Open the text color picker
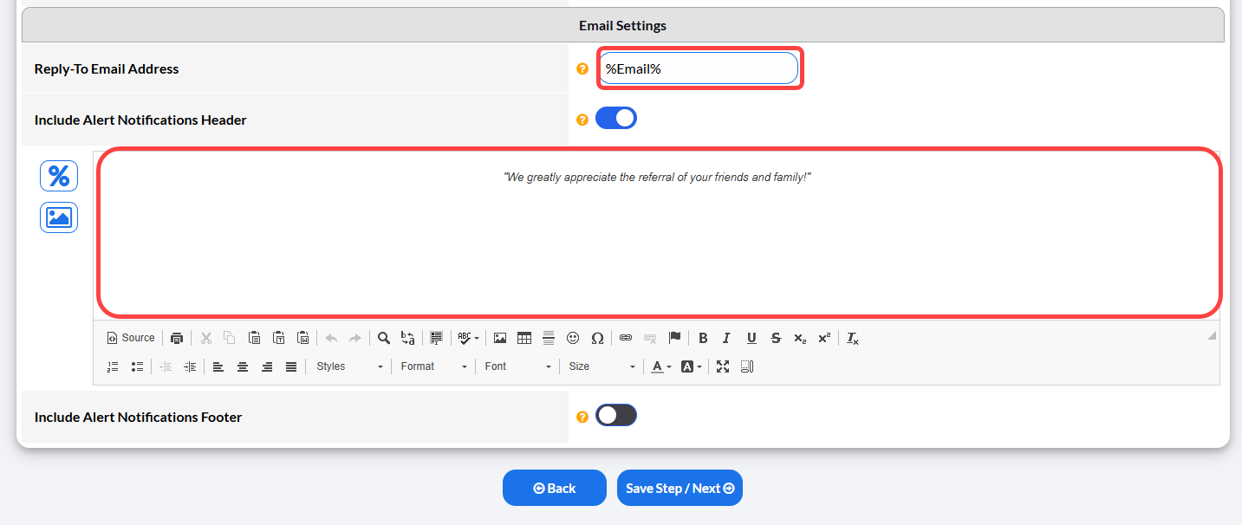 [x=661, y=366]
